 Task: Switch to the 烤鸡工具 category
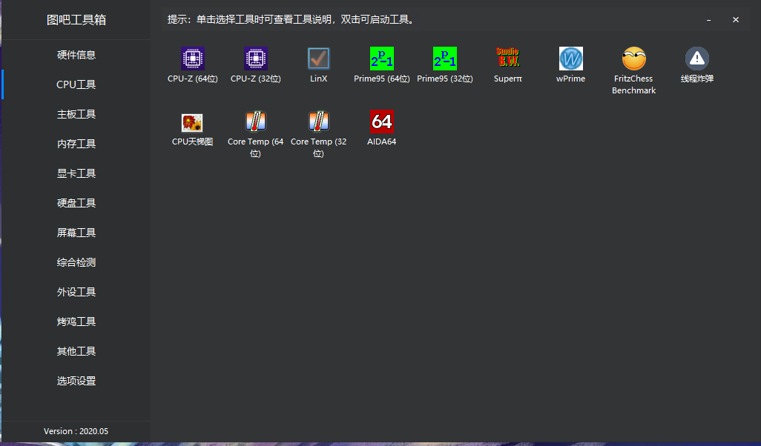[x=76, y=322]
